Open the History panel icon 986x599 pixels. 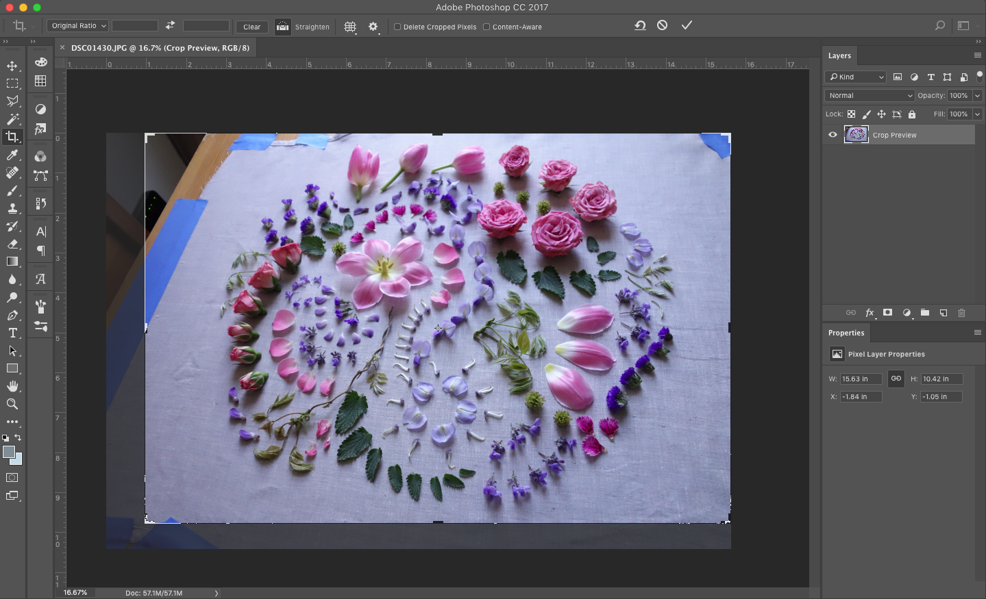[40, 203]
